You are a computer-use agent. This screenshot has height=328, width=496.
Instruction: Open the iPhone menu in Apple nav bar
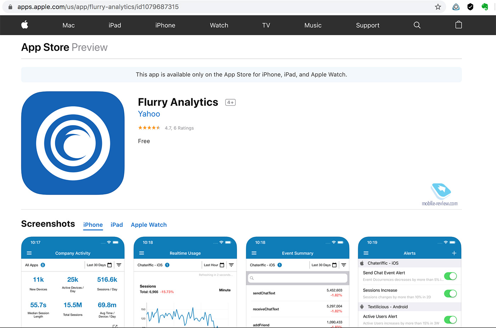tap(165, 25)
